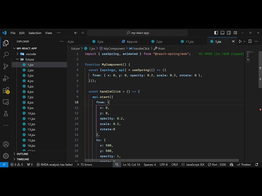Viewport: 262px width, 196px height.
Task: Open the Selection menu
Action: (x=35, y=33)
